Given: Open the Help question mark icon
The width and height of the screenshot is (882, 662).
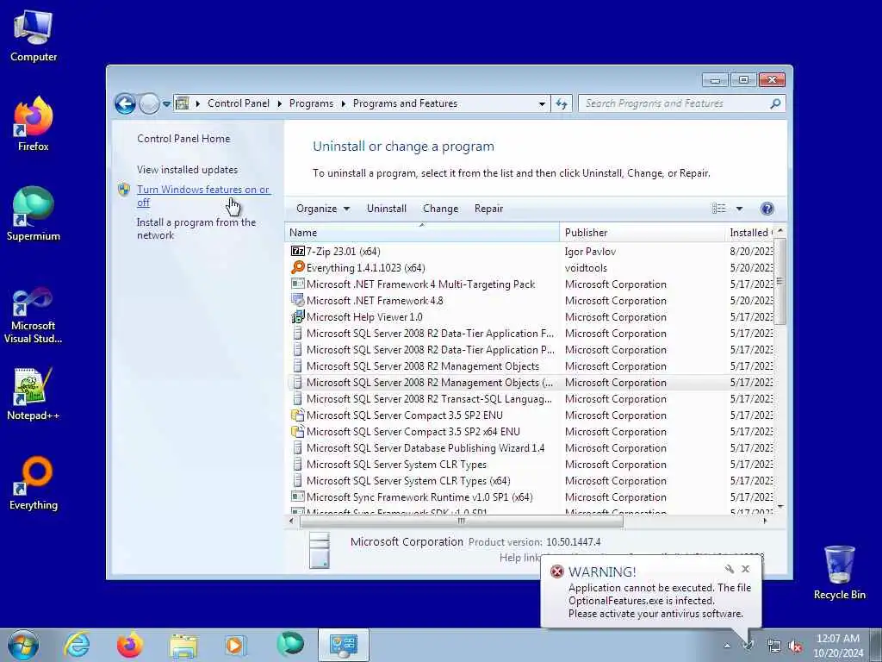Looking at the screenshot, I should click(x=767, y=209).
